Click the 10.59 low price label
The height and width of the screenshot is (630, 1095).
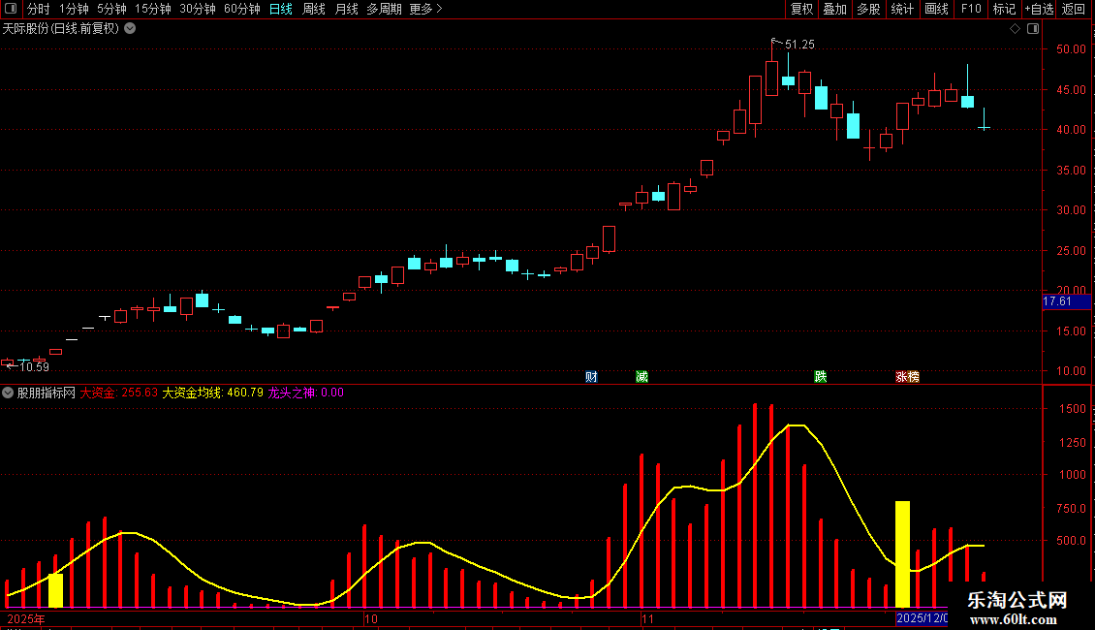(x=34, y=367)
